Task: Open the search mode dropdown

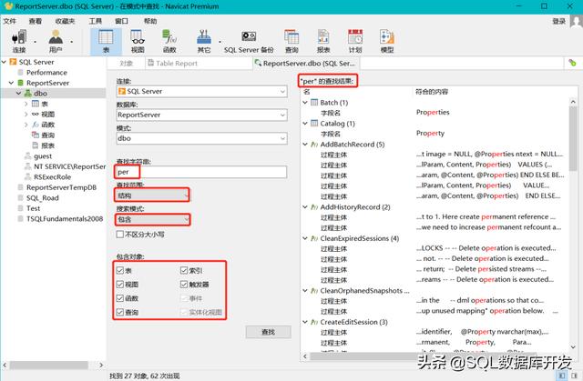Action: pos(152,219)
